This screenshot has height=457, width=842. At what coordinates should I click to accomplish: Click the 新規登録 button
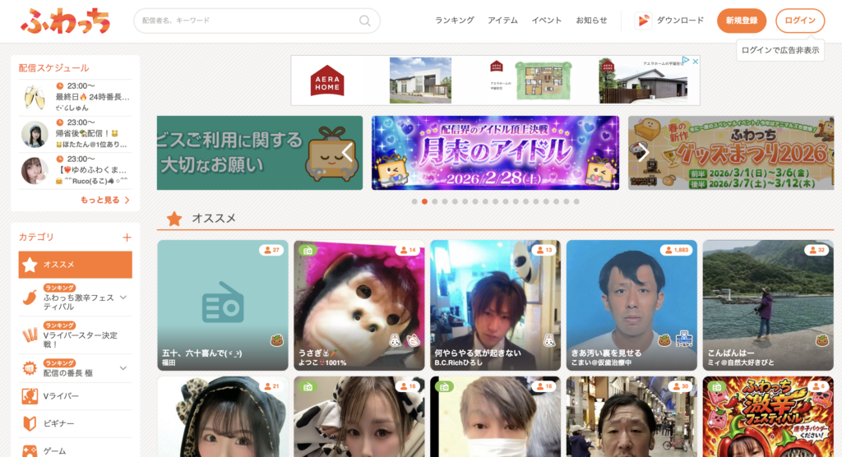coord(742,21)
